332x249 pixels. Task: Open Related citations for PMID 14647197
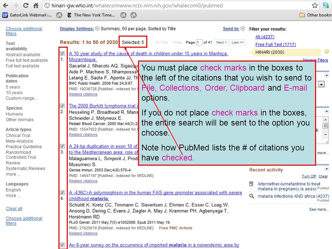(x=83, y=181)
